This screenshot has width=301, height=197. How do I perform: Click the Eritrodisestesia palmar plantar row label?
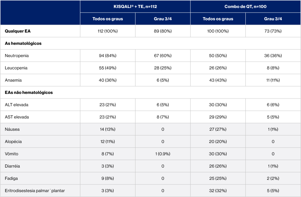tap(35, 191)
